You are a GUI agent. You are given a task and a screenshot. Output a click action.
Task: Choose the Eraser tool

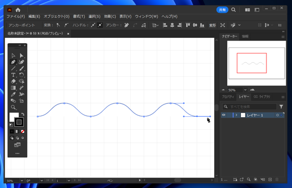(x=13, y=81)
